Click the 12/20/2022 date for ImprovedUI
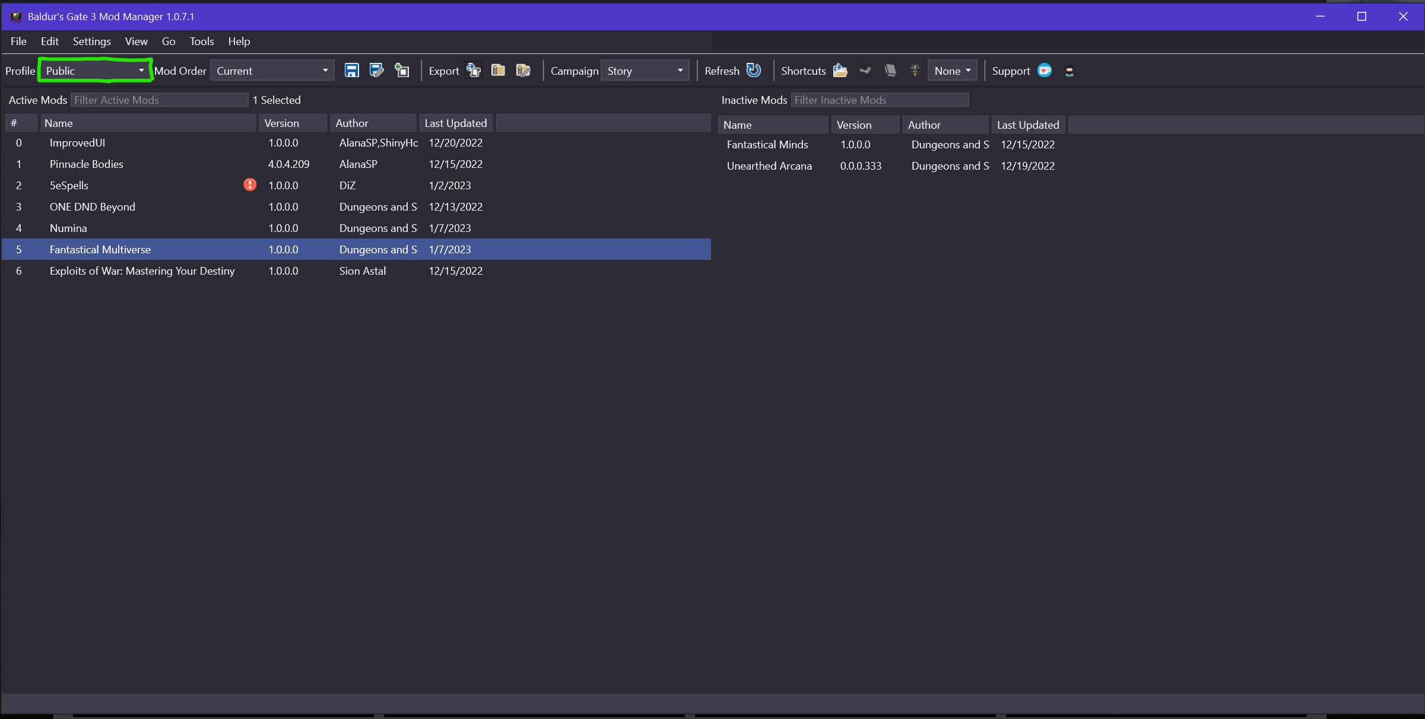The image size is (1425, 719). click(x=456, y=143)
